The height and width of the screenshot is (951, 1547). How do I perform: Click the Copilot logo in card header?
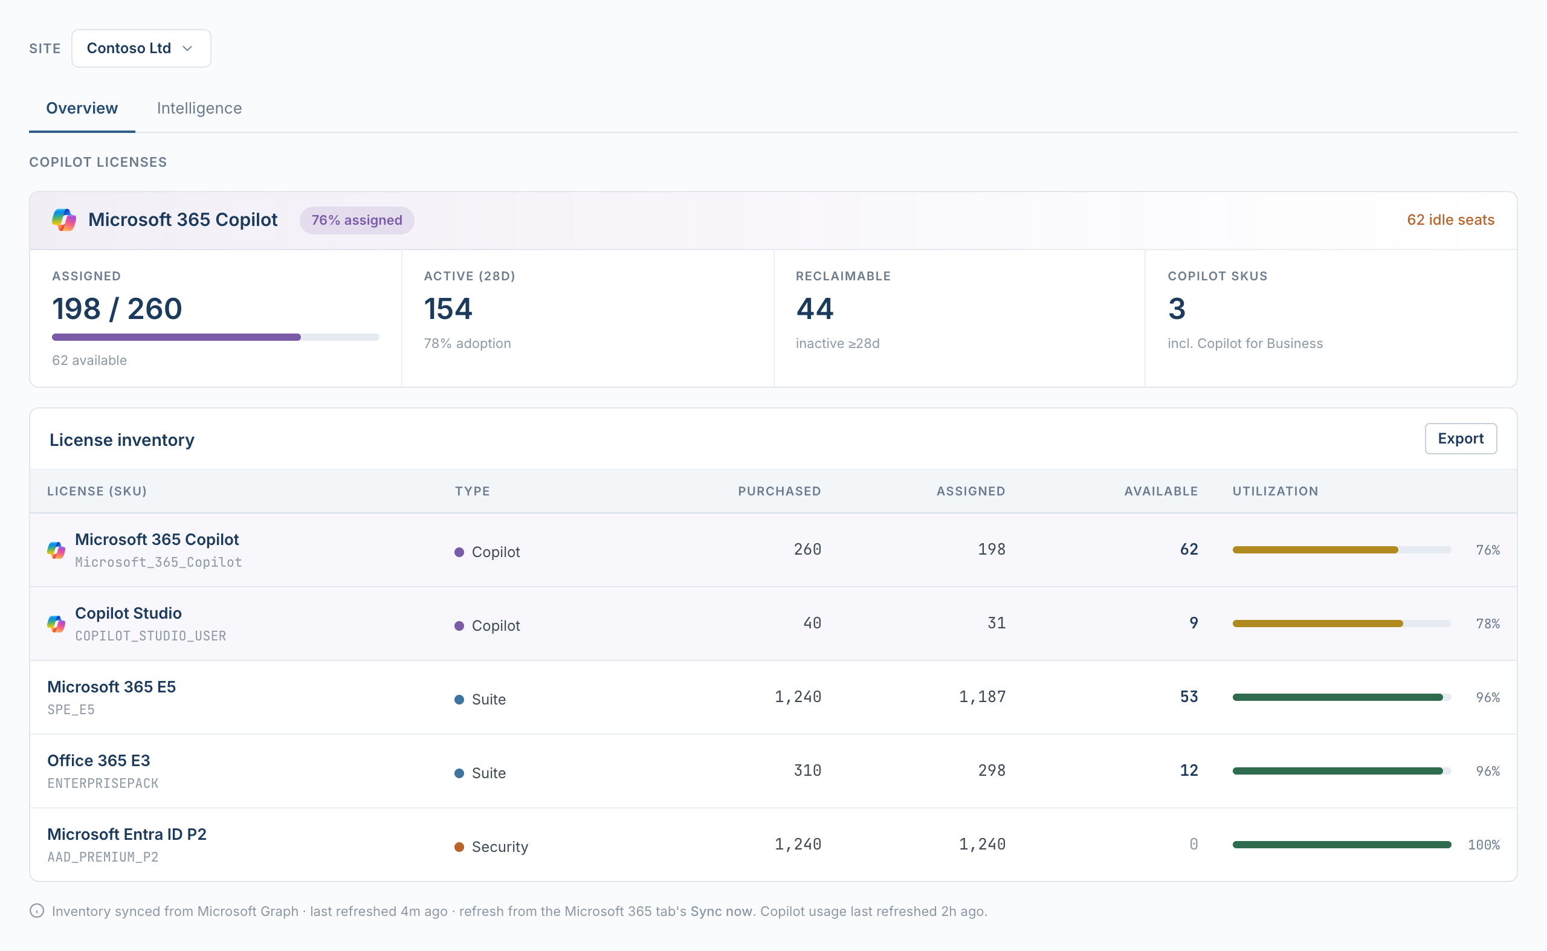click(63, 220)
